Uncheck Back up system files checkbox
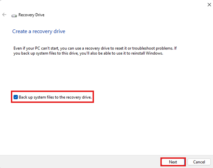The image size is (213, 168). coord(16,97)
